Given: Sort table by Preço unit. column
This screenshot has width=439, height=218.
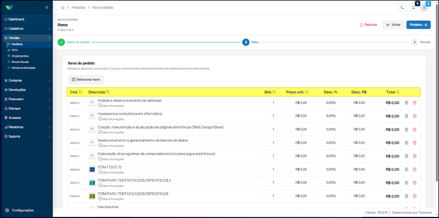Looking at the screenshot, I should pos(297,92).
